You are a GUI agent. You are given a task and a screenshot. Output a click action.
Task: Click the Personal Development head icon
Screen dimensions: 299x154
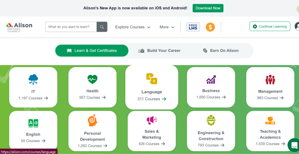point(93,120)
